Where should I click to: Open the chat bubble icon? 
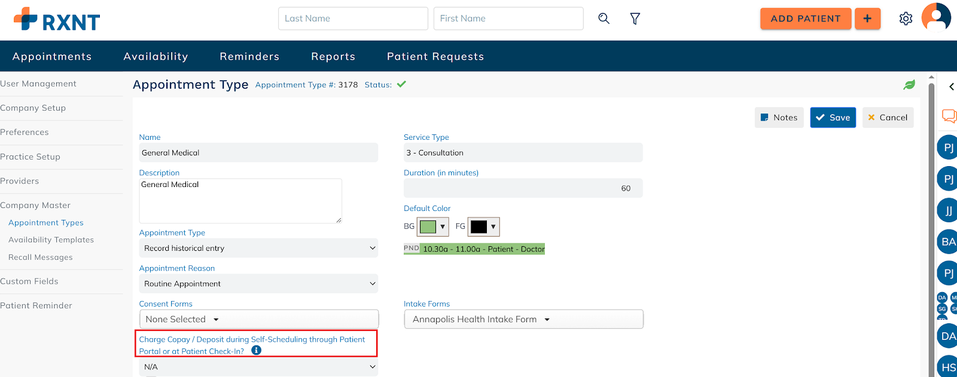click(x=949, y=115)
